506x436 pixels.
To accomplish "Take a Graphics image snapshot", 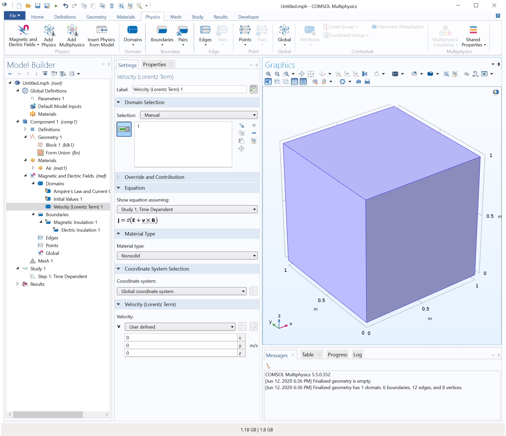I will click(x=358, y=82).
